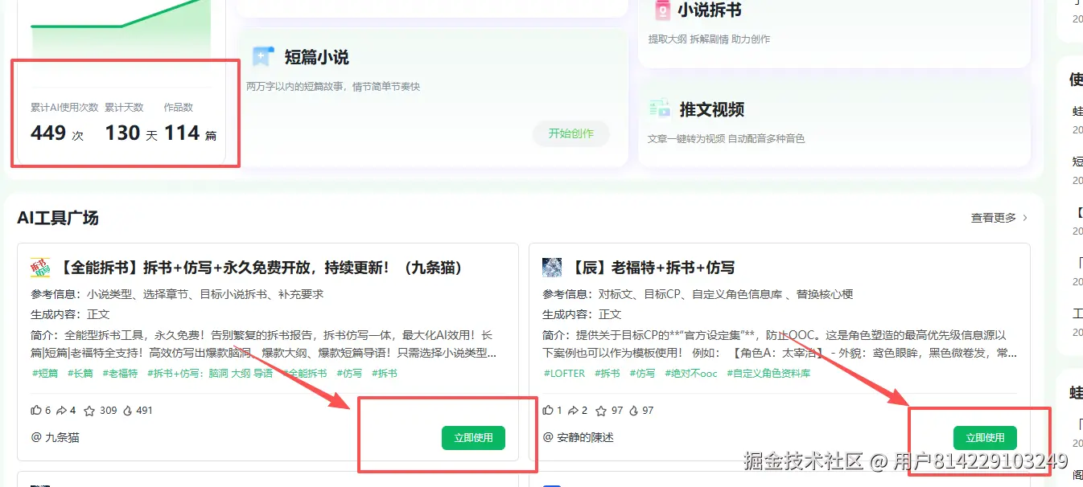Open the 小说拆书 card title
Viewport: 1083px width, 487px height.
tap(710, 10)
